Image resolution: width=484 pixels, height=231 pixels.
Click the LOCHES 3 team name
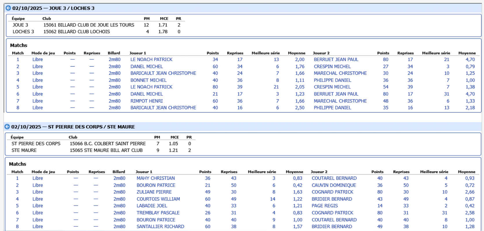[23, 32]
